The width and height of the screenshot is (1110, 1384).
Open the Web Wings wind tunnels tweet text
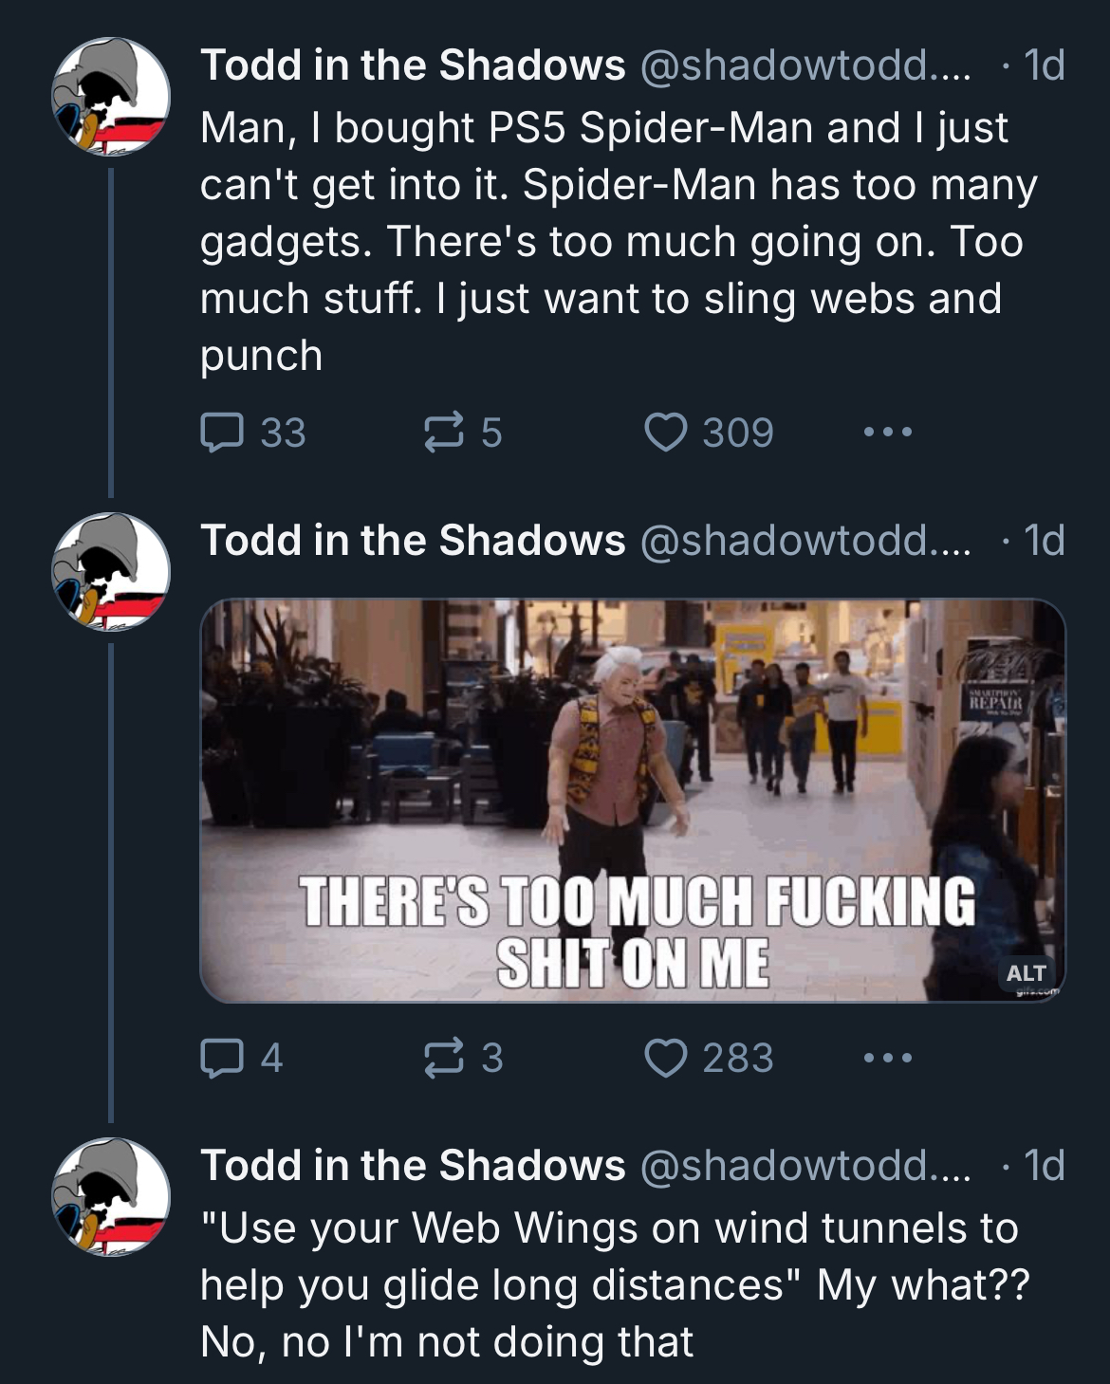(615, 1285)
